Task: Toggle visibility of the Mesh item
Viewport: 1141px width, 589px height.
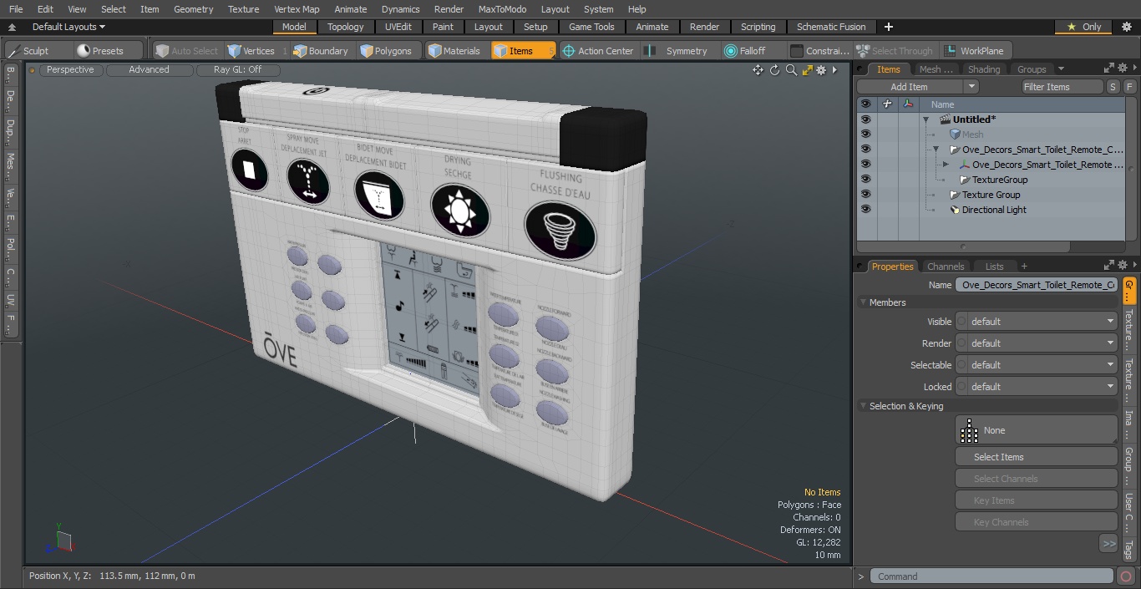Action: [x=865, y=135]
